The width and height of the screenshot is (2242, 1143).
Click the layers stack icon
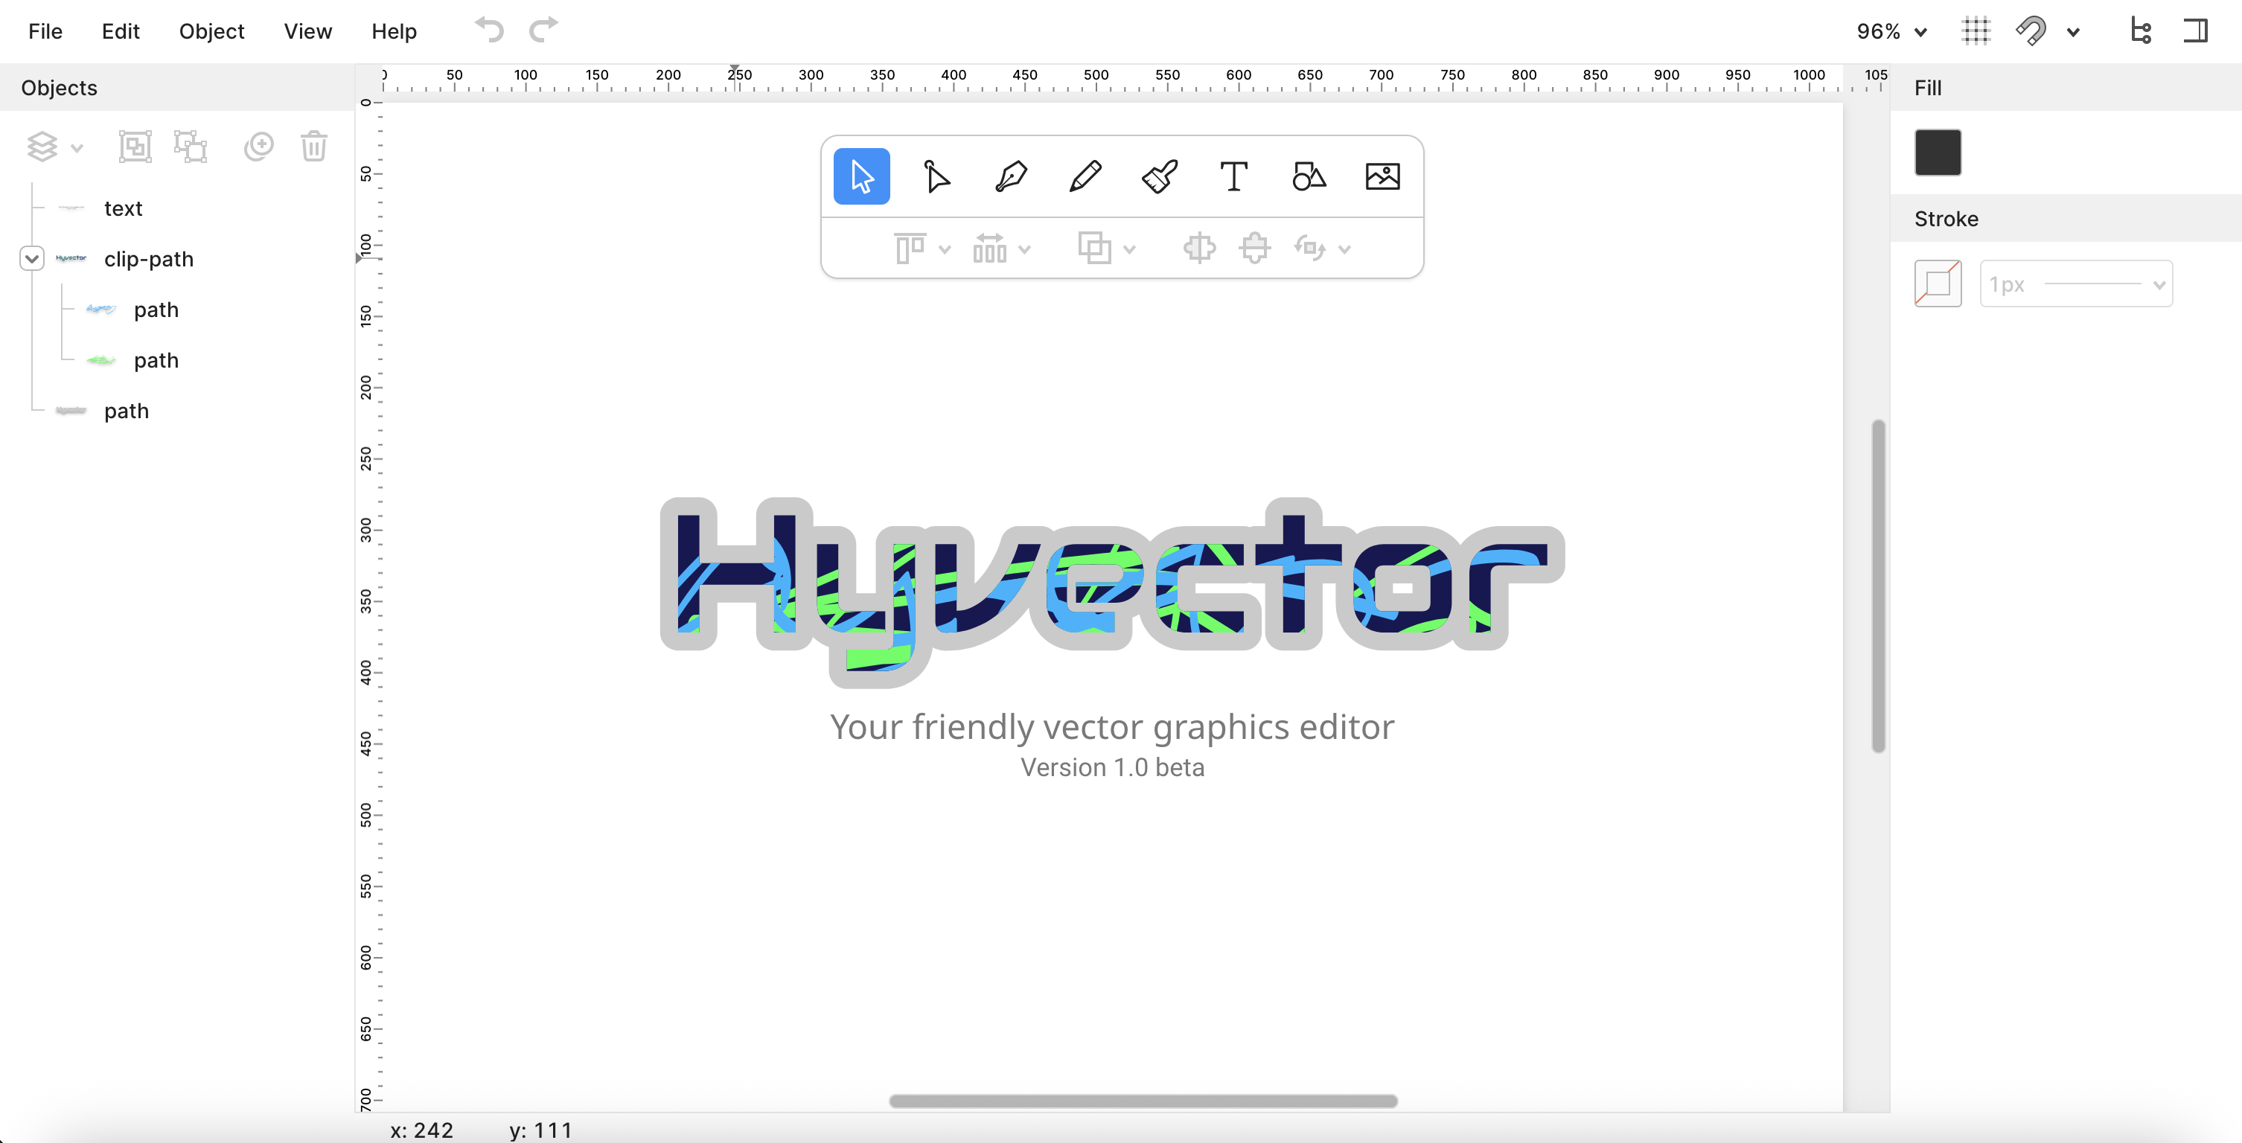click(x=42, y=147)
